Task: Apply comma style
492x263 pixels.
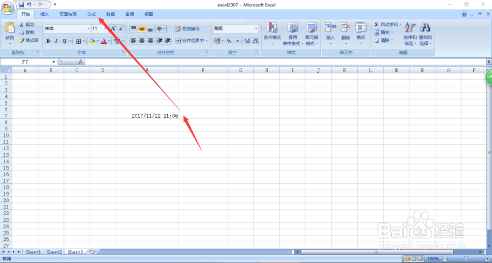Action: coord(237,41)
